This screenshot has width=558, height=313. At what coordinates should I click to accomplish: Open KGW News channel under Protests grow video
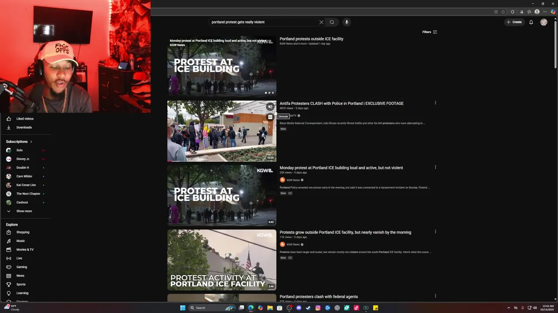click(x=293, y=244)
